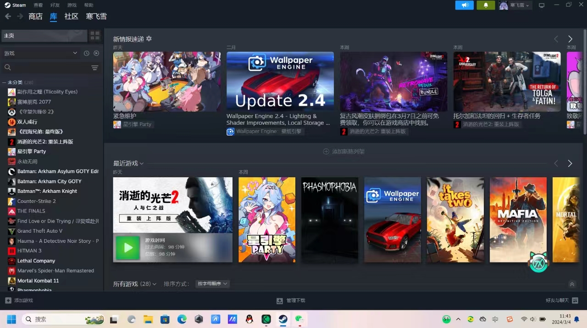Change sort order 按字母顺序 dropdown
This screenshot has height=328, width=587.
pos(212,284)
